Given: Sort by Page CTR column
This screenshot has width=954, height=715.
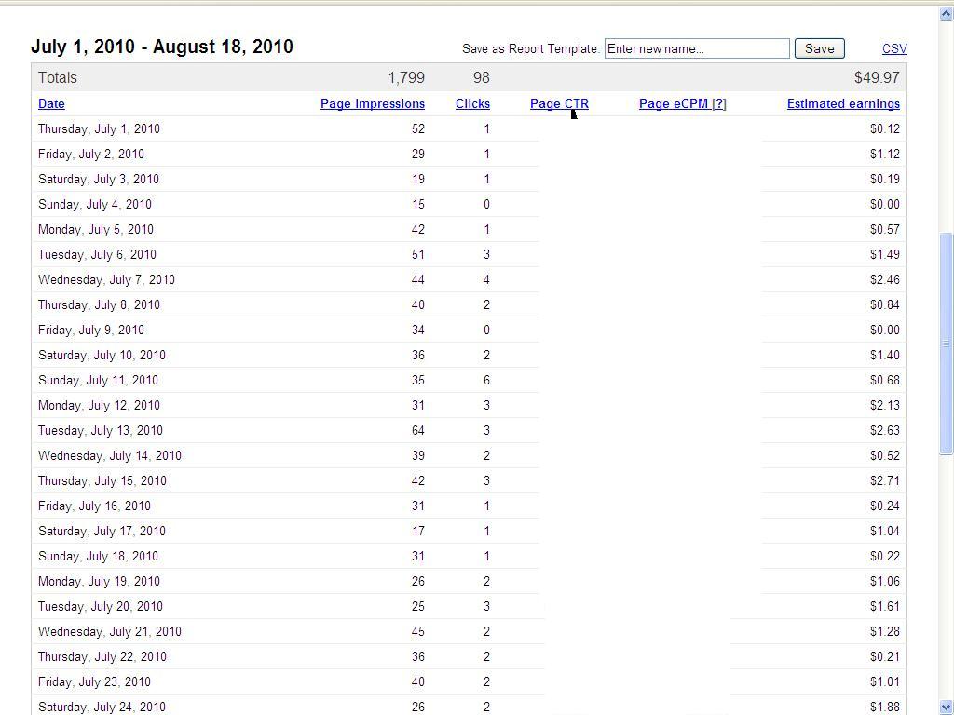Looking at the screenshot, I should tap(559, 104).
